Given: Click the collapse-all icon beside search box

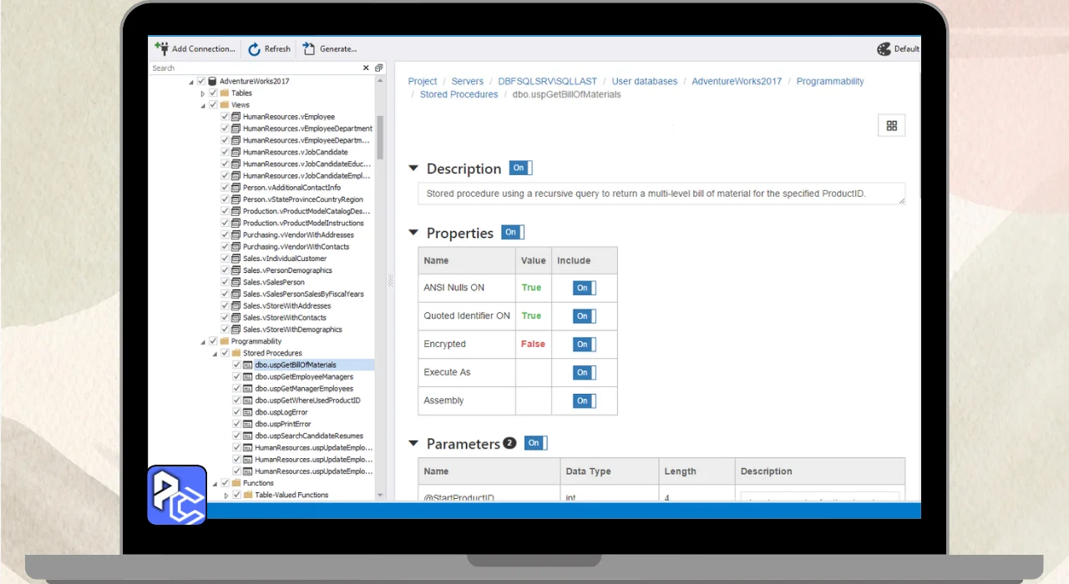Looking at the screenshot, I should (x=379, y=68).
